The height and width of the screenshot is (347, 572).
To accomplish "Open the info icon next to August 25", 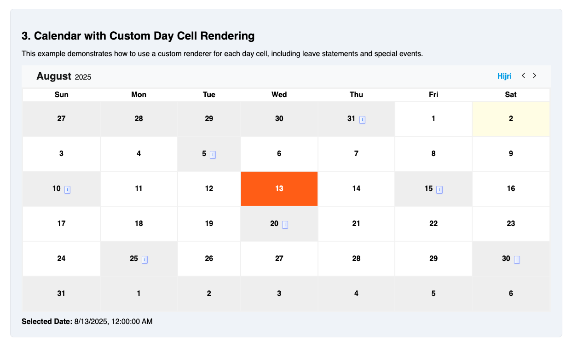I will (x=145, y=260).
